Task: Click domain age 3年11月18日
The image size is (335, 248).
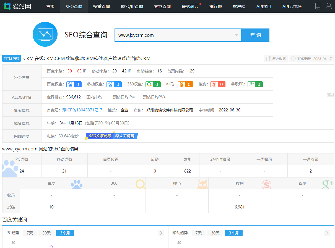Action: pyautogui.click(x=71, y=123)
